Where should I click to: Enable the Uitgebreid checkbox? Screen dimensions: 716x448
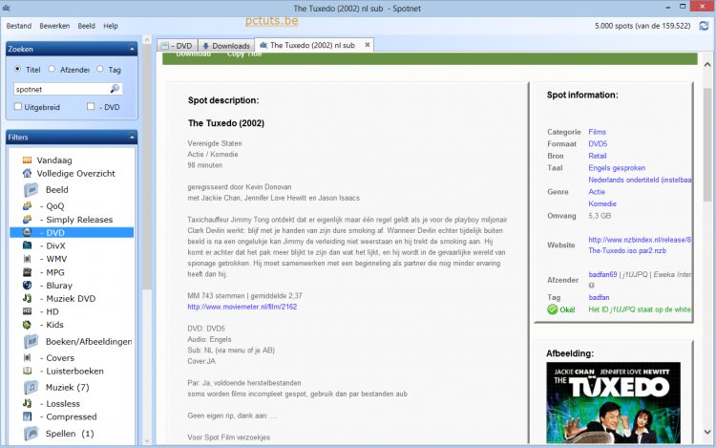18,107
